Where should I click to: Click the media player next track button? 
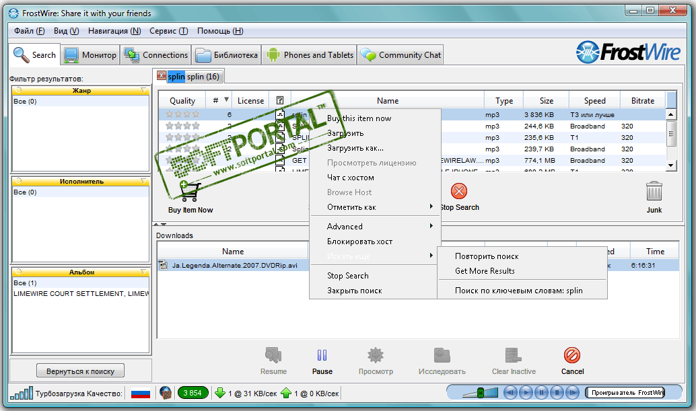coord(573,392)
